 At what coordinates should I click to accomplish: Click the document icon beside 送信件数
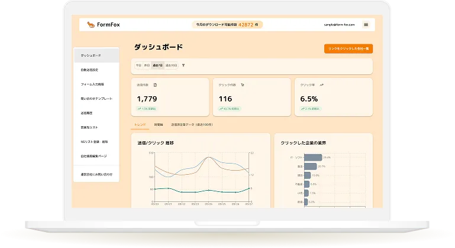[155, 85]
